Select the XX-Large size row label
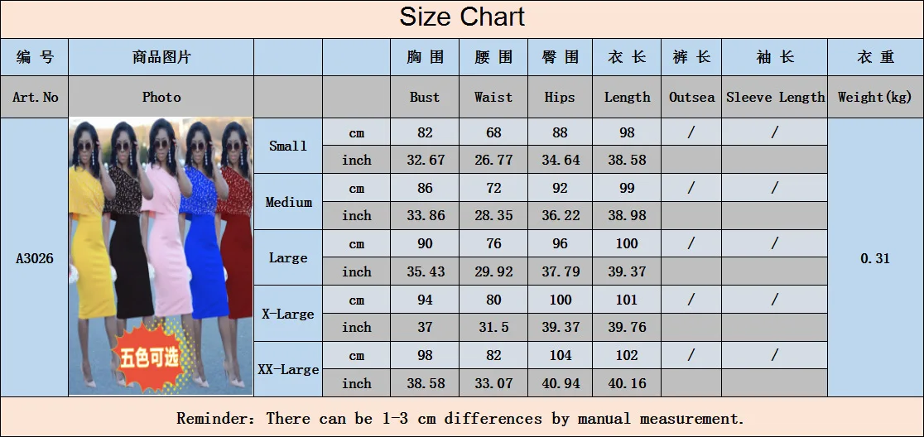Screen dimensions: 924x437 point(288,369)
